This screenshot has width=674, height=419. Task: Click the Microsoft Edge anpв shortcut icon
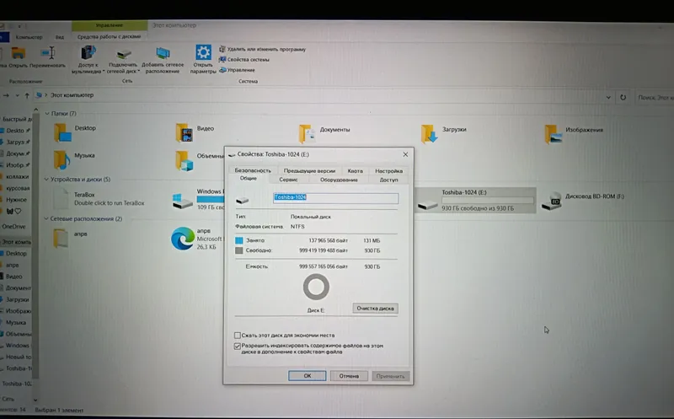point(183,239)
